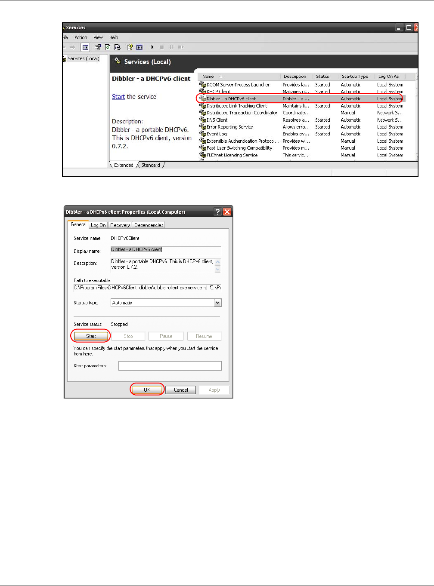Click the gear icon beside Event Log
Image resolution: width=434 pixels, height=586 pixels.
[x=203, y=134]
